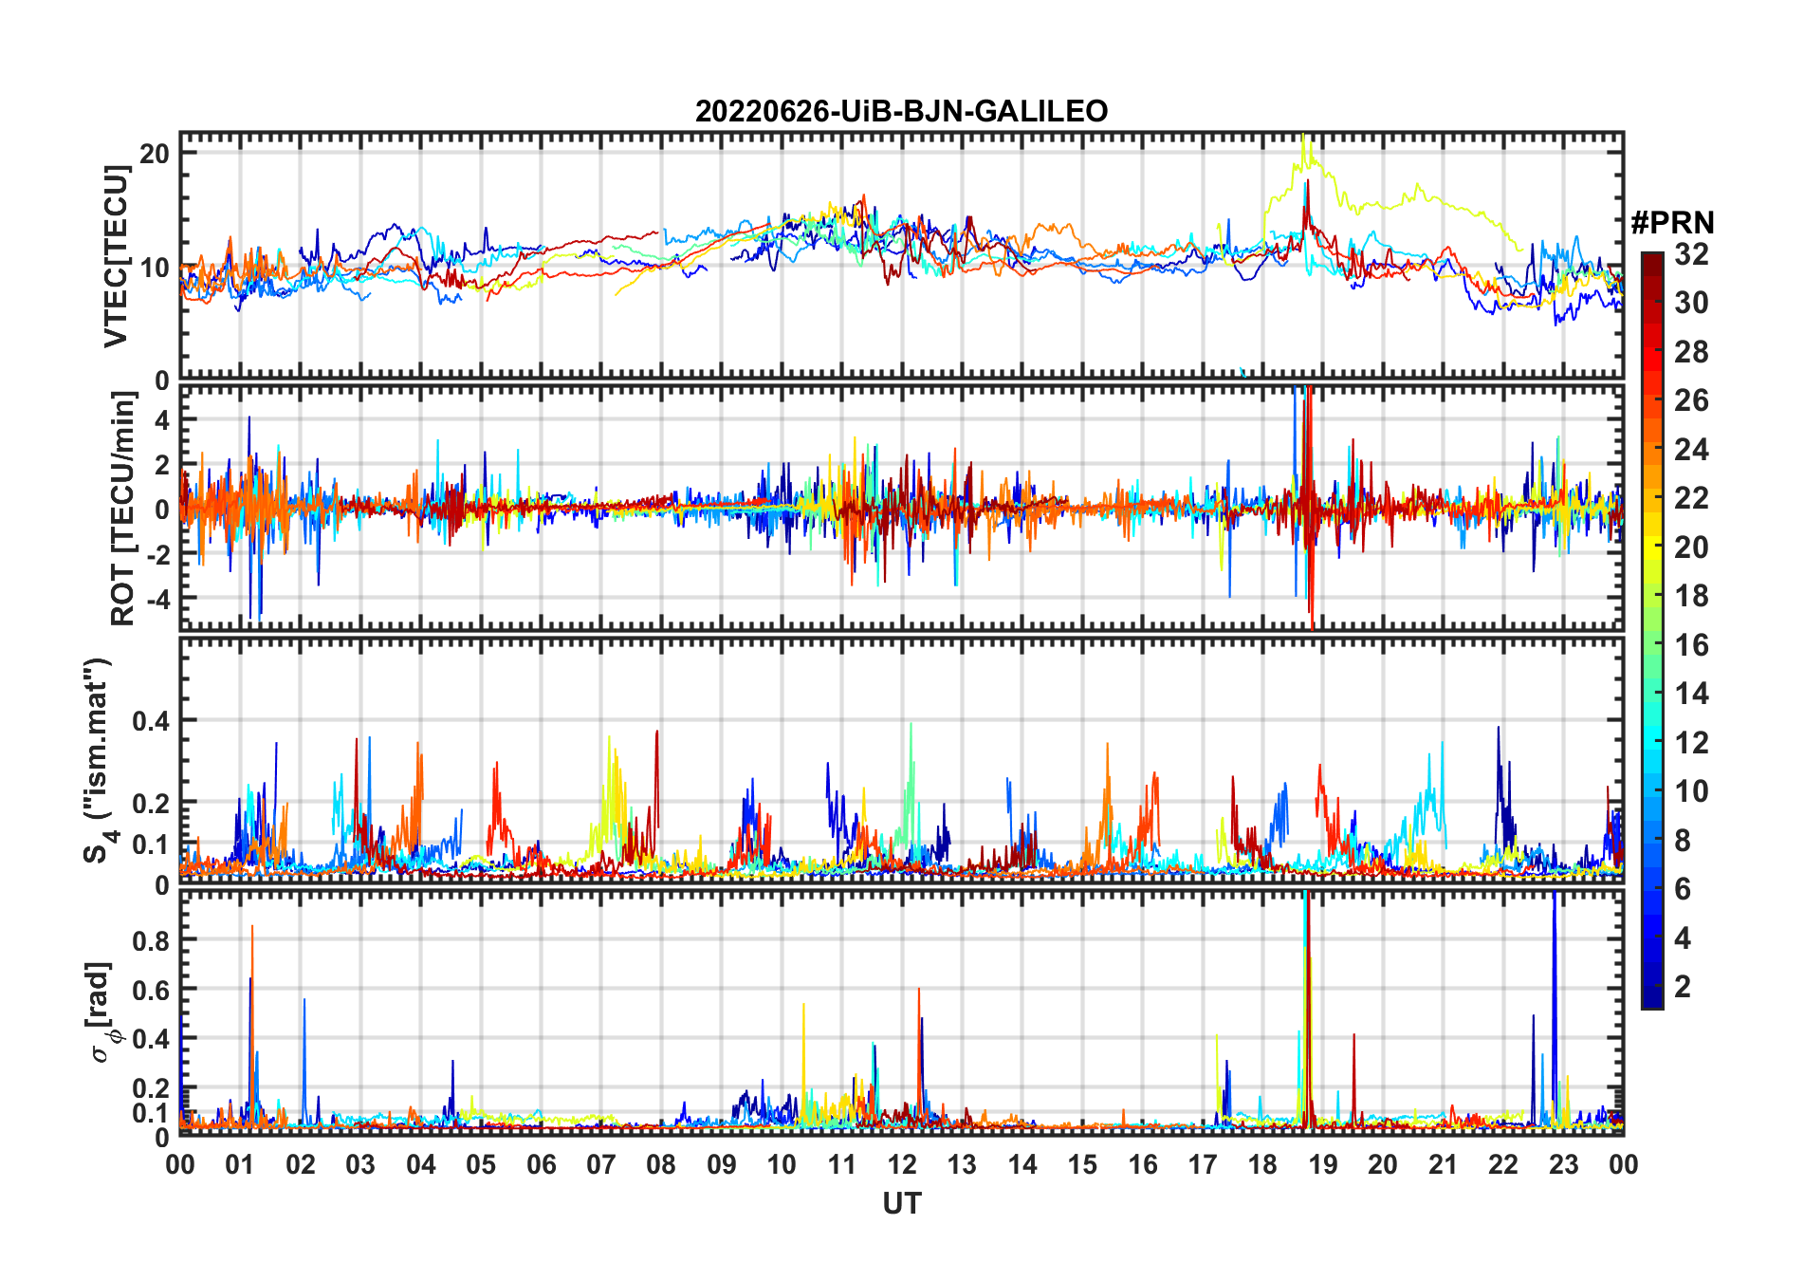
Task: Click the sigma-phi panel y-tick 0.8
Action: point(151,940)
